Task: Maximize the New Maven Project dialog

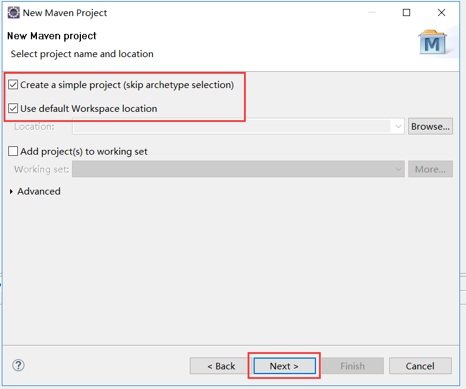Action: (406, 12)
